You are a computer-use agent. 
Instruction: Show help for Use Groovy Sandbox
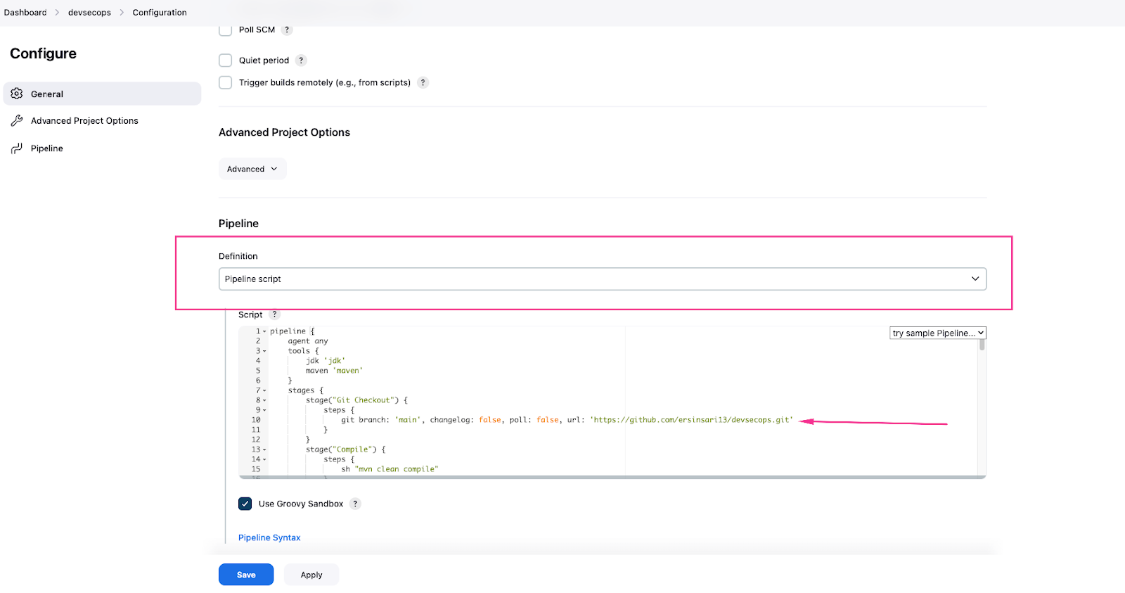pos(355,504)
